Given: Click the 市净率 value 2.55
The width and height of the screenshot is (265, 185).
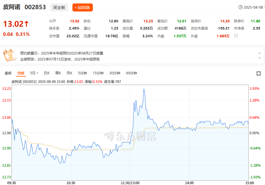Looking at the screenshot, I should 256,28.
